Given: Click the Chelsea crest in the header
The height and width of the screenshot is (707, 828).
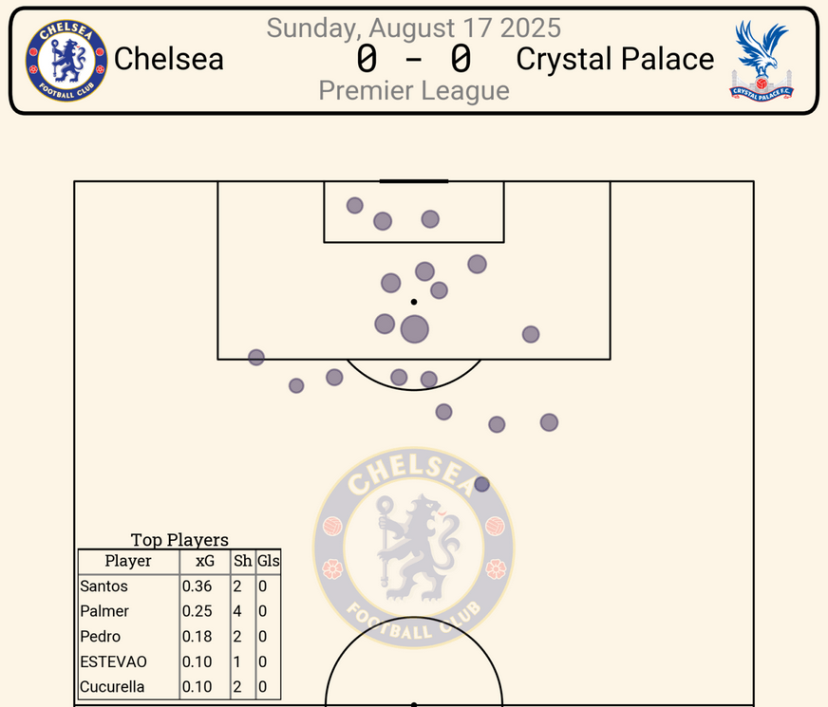Looking at the screenshot, I should pyautogui.click(x=66, y=60).
